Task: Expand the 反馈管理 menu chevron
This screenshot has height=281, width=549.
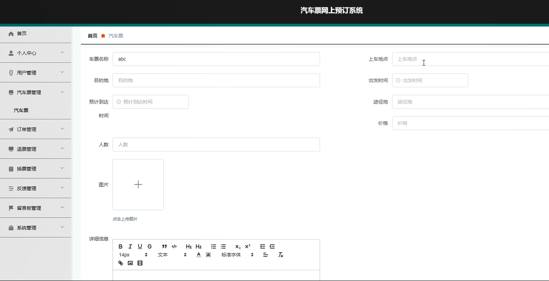Action: 62,188
